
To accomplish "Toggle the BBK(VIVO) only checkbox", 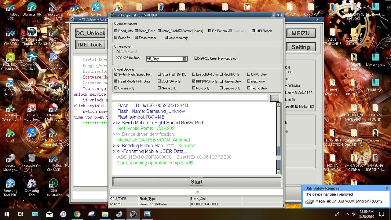I will pyautogui.click(x=194, y=82).
